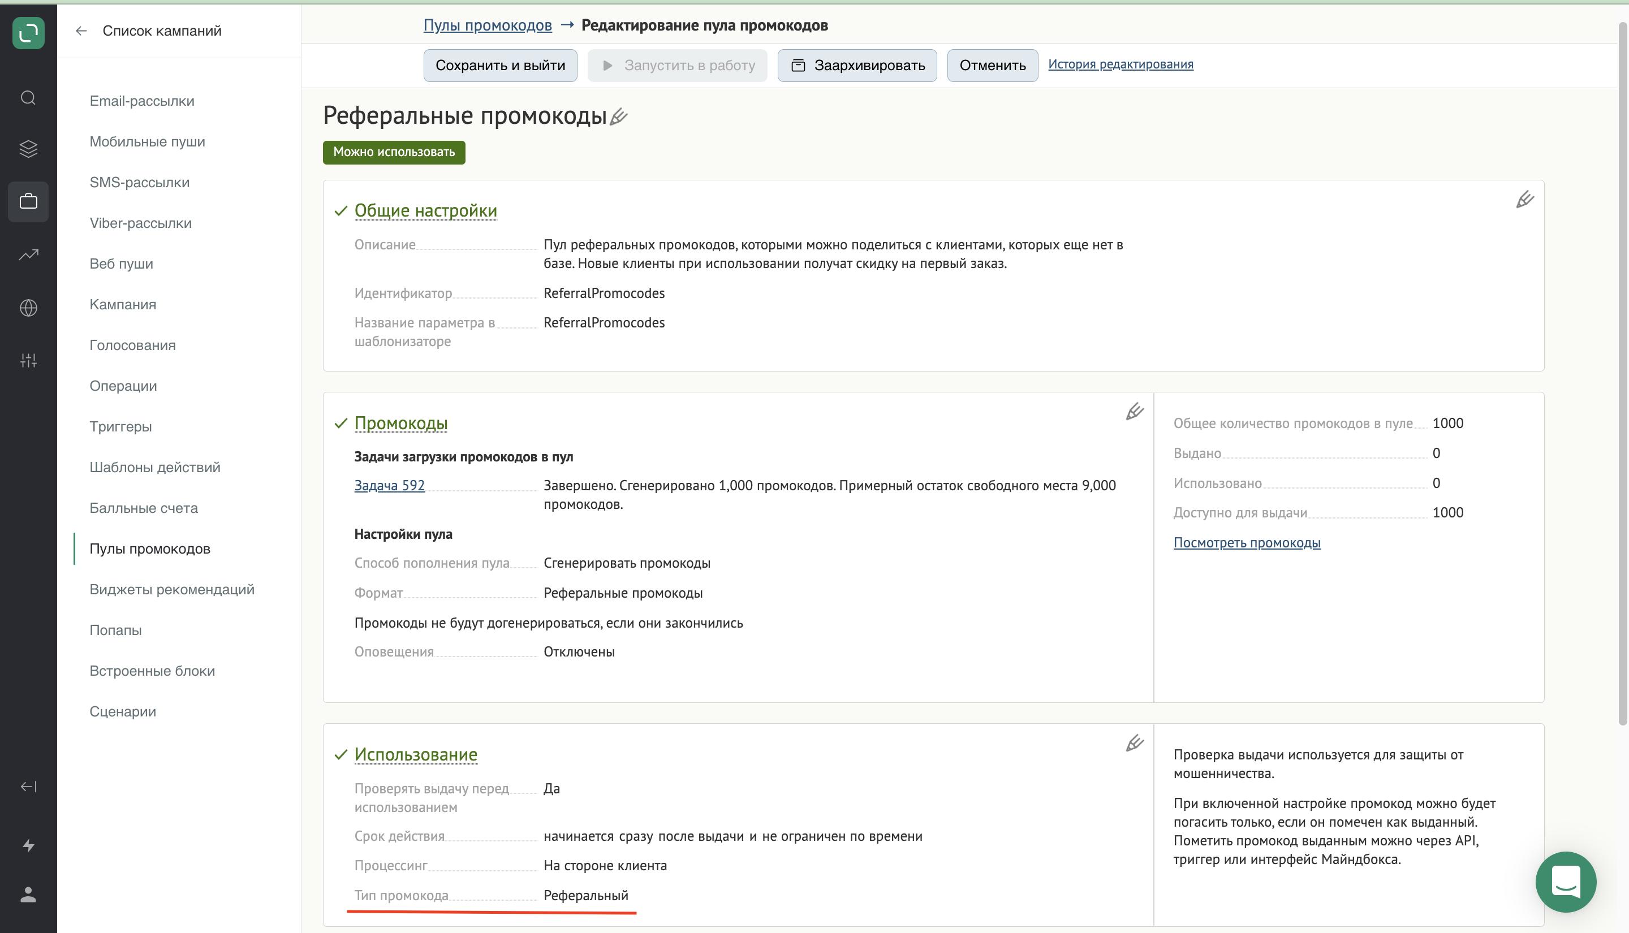The height and width of the screenshot is (933, 1629).
Task: Open Посмотреть промокоды link
Action: pos(1247,543)
